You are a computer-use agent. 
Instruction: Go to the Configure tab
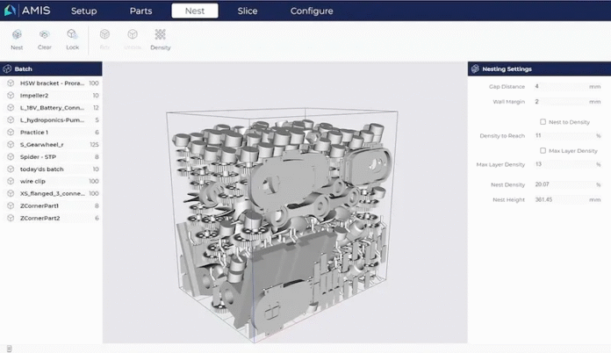pyautogui.click(x=312, y=11)
